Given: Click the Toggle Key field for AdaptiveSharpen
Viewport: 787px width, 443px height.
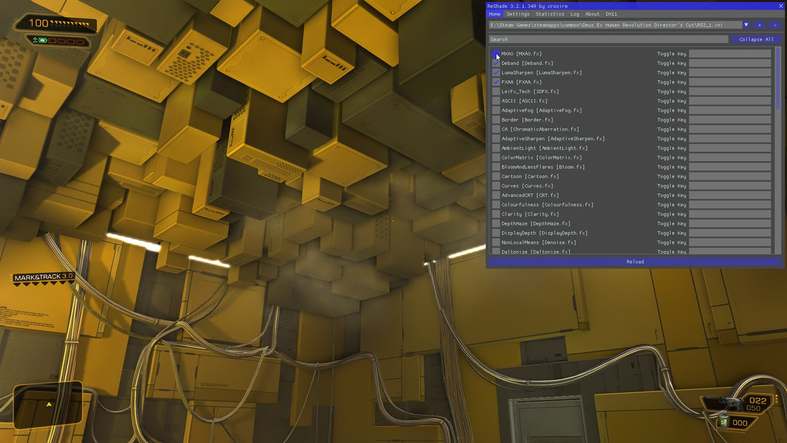Looking at the screenshot, I should [730, 138].
